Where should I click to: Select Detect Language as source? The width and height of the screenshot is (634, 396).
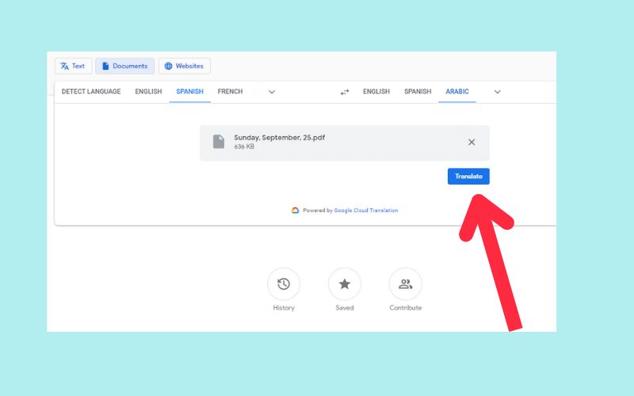pos(91,92)
